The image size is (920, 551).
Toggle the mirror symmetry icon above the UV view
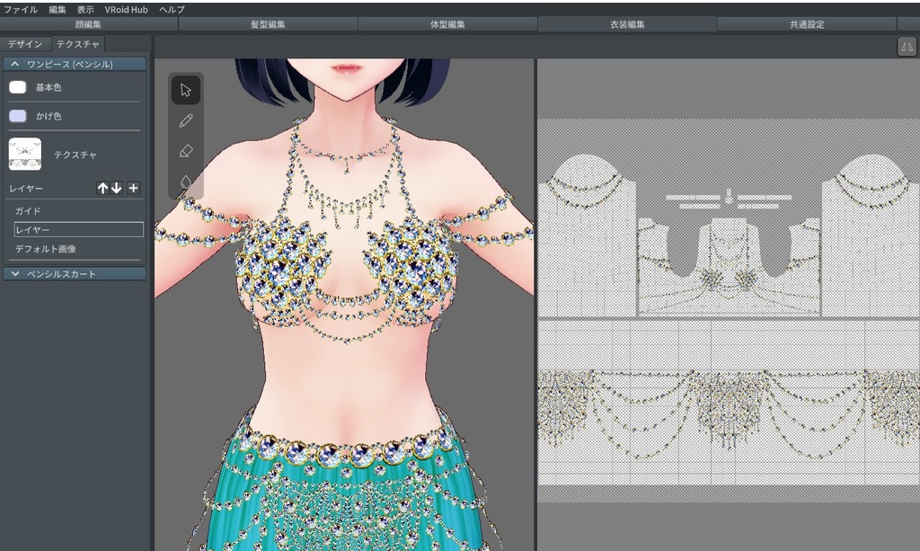[907, 46]
